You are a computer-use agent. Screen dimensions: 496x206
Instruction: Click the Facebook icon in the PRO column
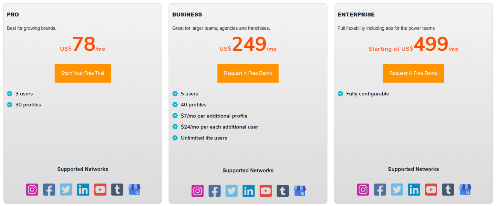pyautogui.click(x=49, y=190)
